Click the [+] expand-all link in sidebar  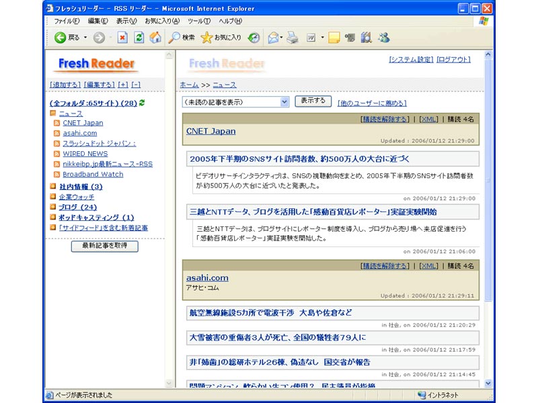123,85
